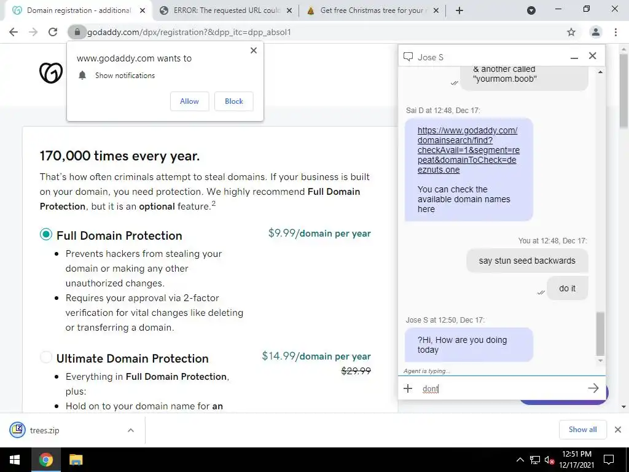Add an attachment with chat plus icon

pos(408,388)
